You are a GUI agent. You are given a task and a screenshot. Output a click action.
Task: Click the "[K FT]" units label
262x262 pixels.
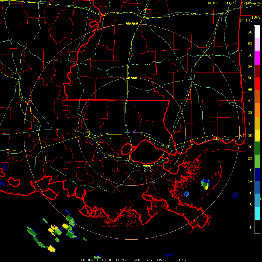246,20
